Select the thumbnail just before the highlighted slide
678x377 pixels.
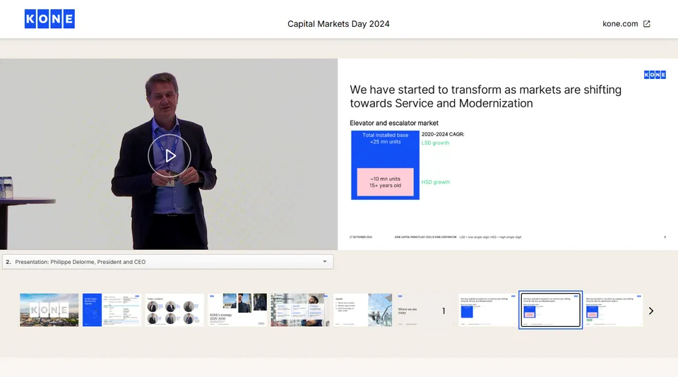tap(487, 310)
